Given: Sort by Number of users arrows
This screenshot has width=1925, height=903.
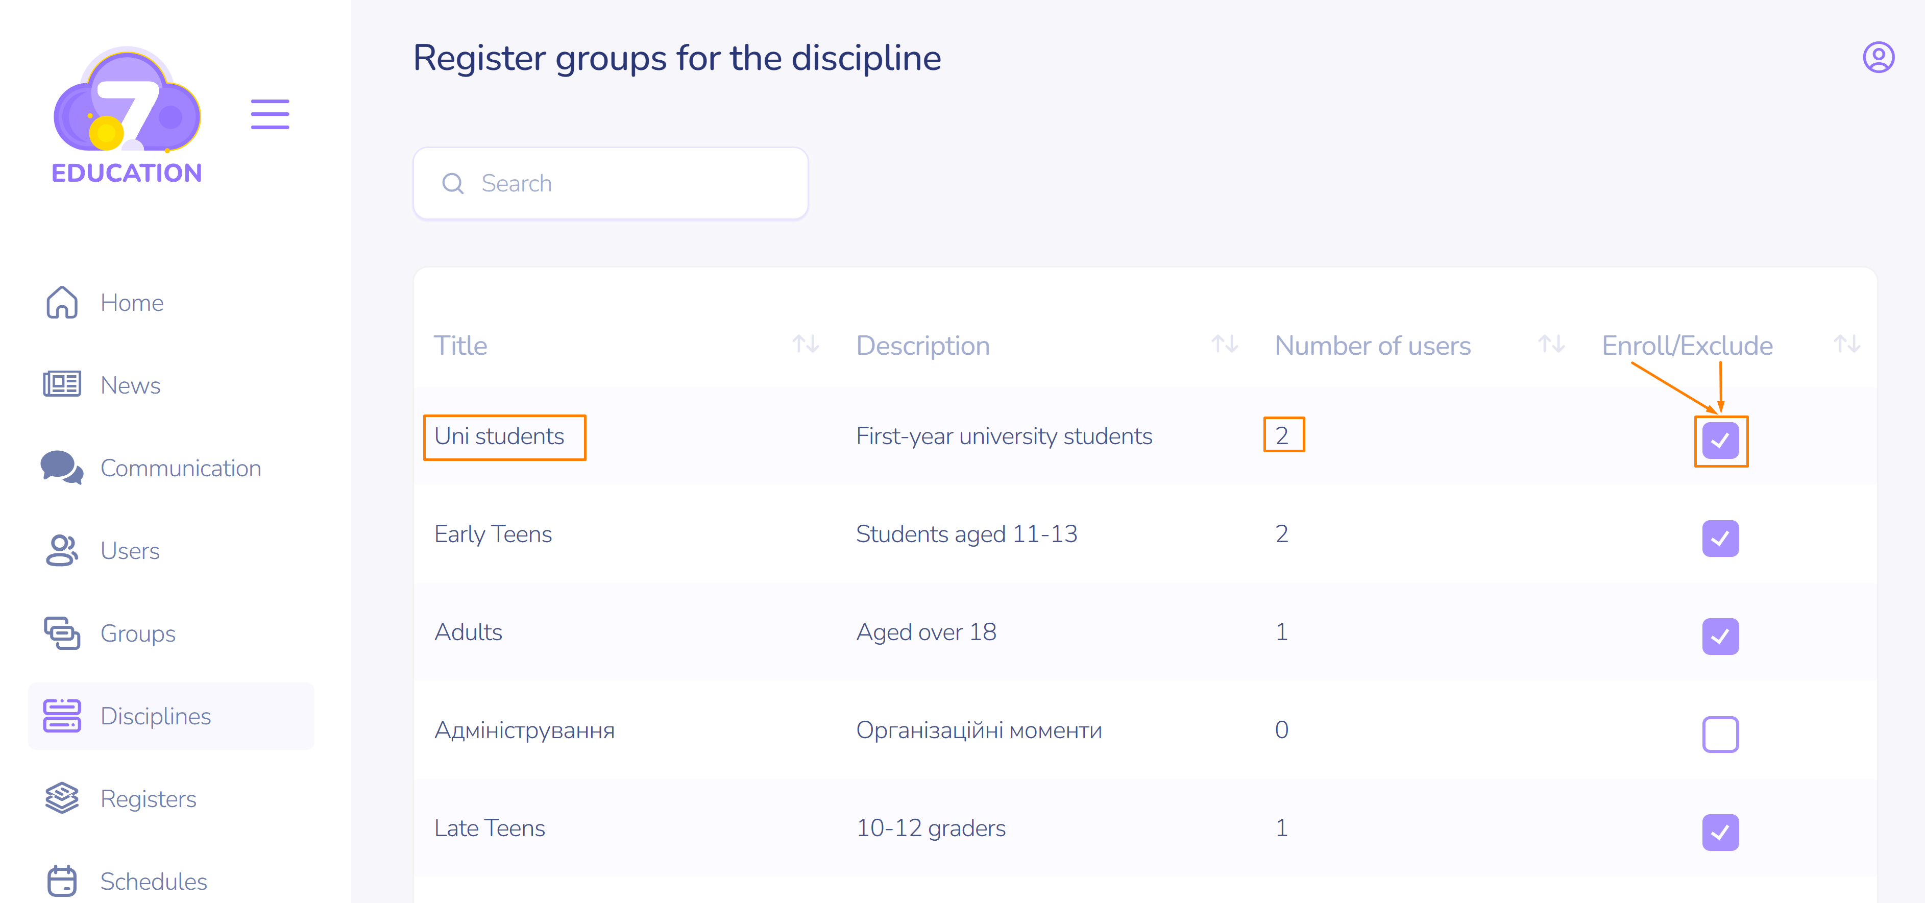Looking at the screenshot, I should (x=1551, y=345).
